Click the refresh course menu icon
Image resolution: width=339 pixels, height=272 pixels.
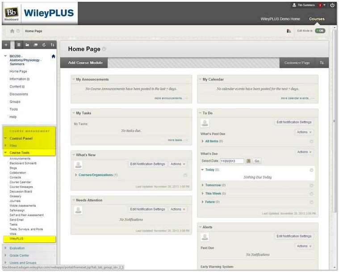(x=44, y=45)
